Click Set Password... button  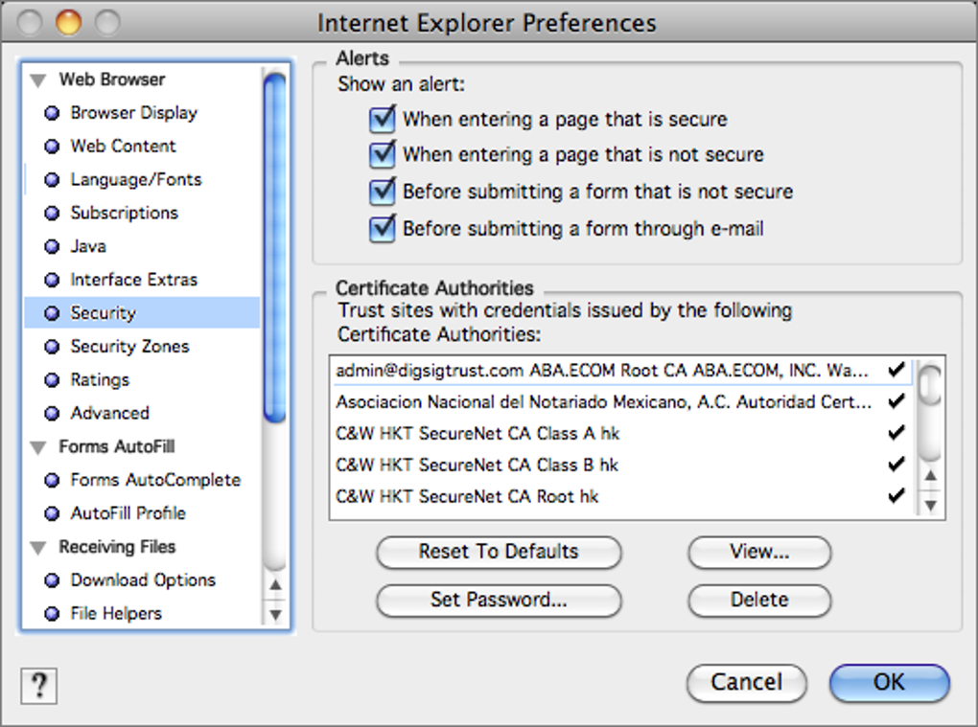click(499, 600)
